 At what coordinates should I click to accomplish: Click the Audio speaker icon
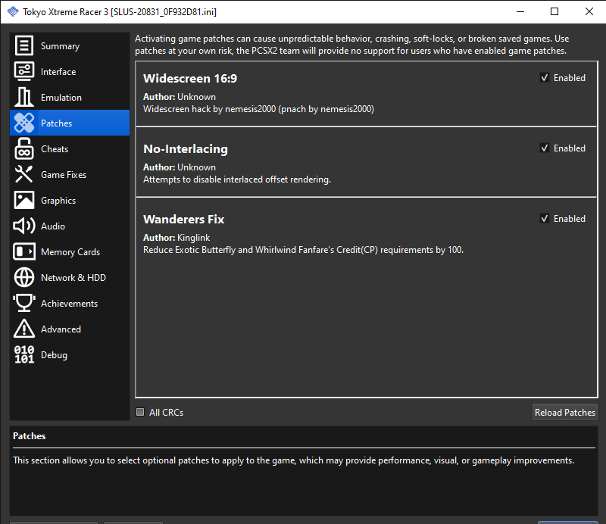click(24, 226)
